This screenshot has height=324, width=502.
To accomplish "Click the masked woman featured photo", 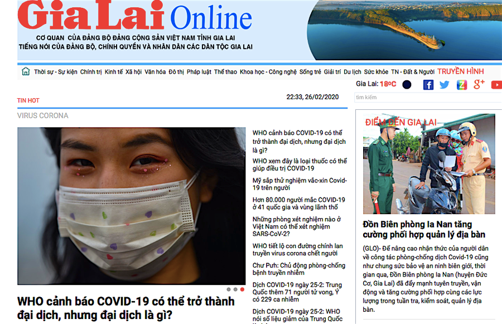I will [x=131, y=206].
